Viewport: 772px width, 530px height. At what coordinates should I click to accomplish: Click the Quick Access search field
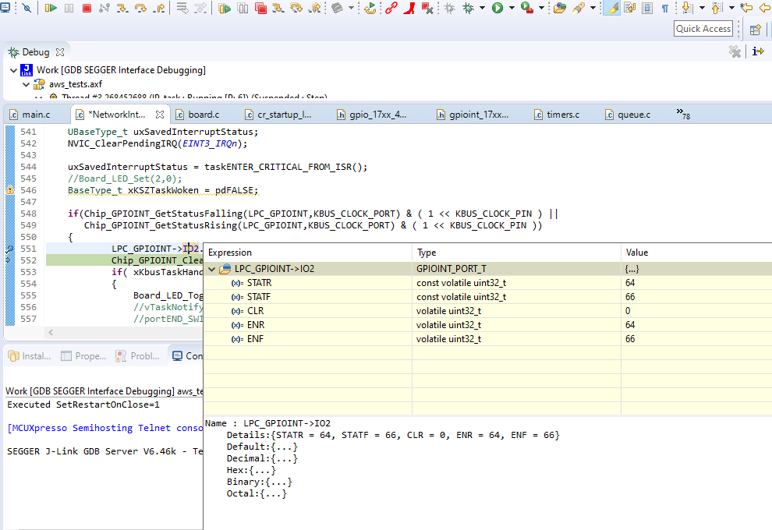coord(703,29)
